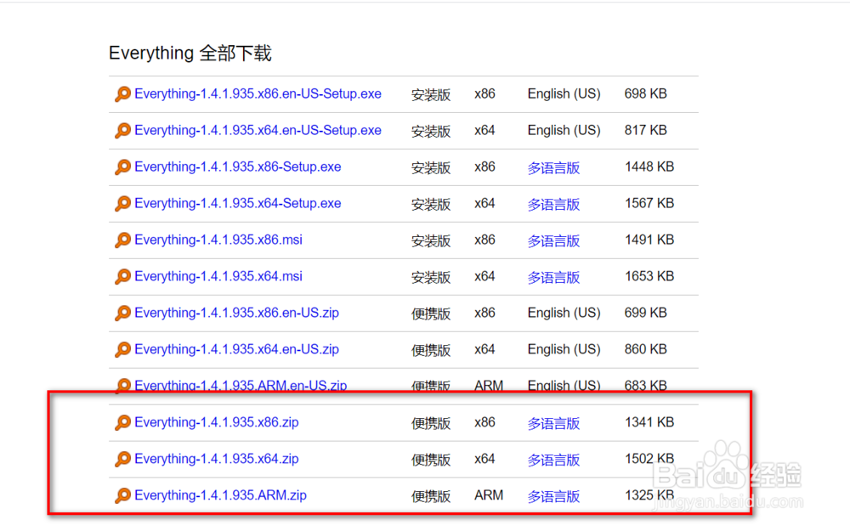This screenshot has height=531, width=850.
Task: Click the 860 KB size value
Action: pyautogui.click(x=645, y=349)
